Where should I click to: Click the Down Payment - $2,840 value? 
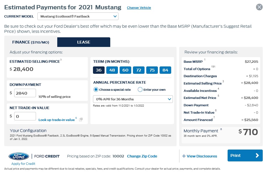coord(251,105)
